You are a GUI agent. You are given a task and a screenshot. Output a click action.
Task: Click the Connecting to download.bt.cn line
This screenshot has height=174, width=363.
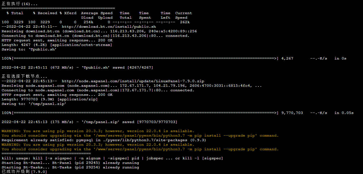click(x=95, y=36)
